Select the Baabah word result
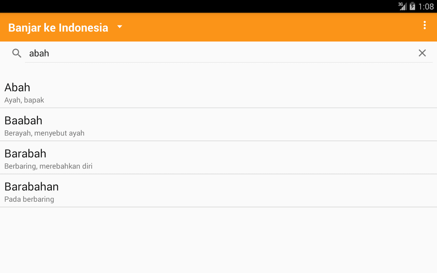The image size is (437, 273). [218, 125]
